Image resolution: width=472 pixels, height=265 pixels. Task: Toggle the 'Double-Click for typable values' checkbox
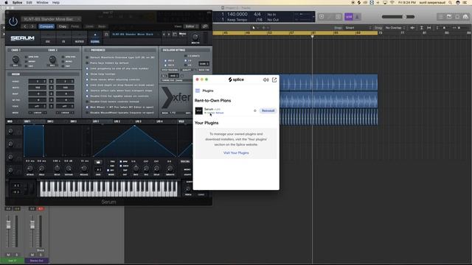click(87, 96)
